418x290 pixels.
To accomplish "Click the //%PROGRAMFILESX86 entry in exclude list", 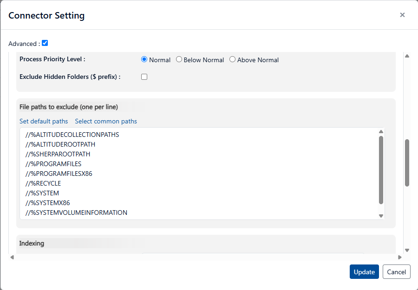I will pos(59,174).
